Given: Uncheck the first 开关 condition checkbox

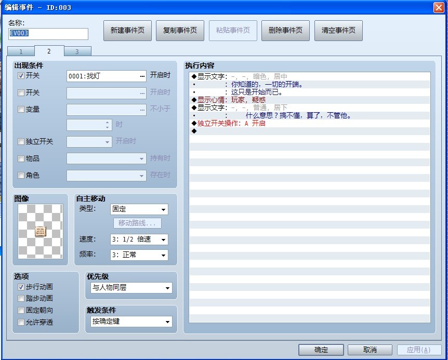Looking at the screenshot, I should (21, 76).
